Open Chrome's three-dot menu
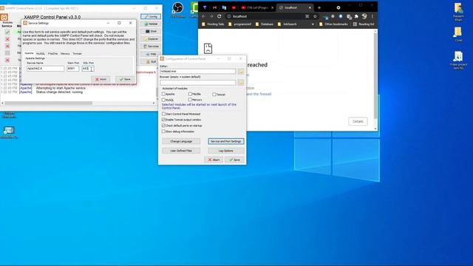The image size is (473, 266). coord(372,16)
